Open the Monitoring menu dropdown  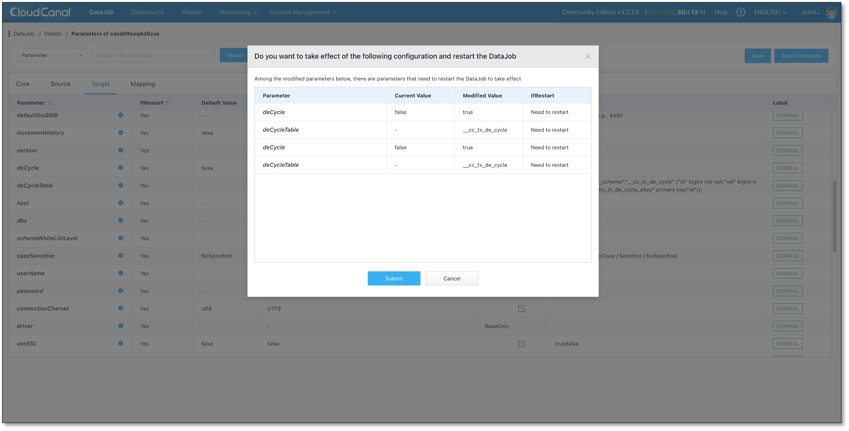coord(238,12)
